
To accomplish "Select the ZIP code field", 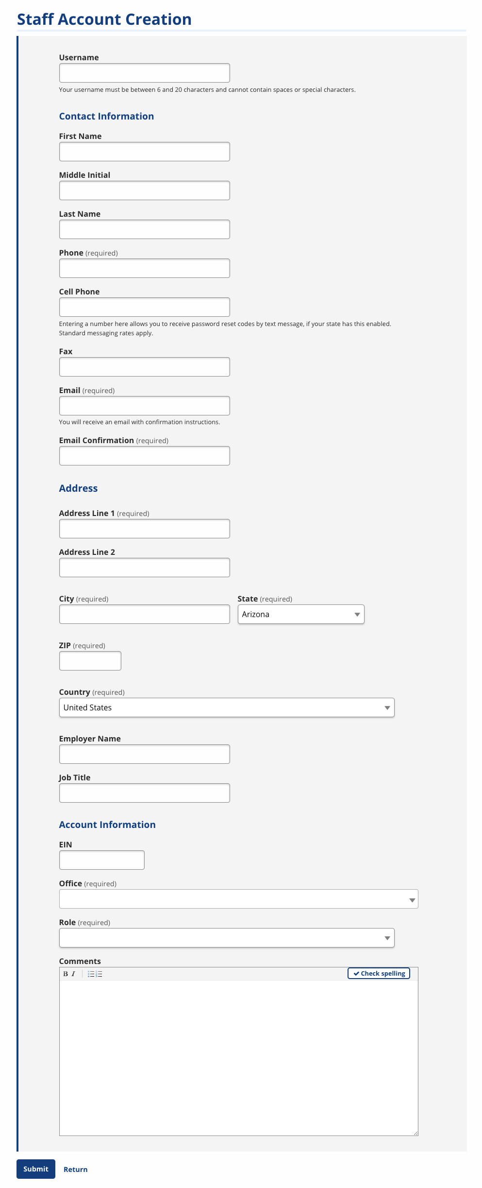I will click(x=90, y=660).
